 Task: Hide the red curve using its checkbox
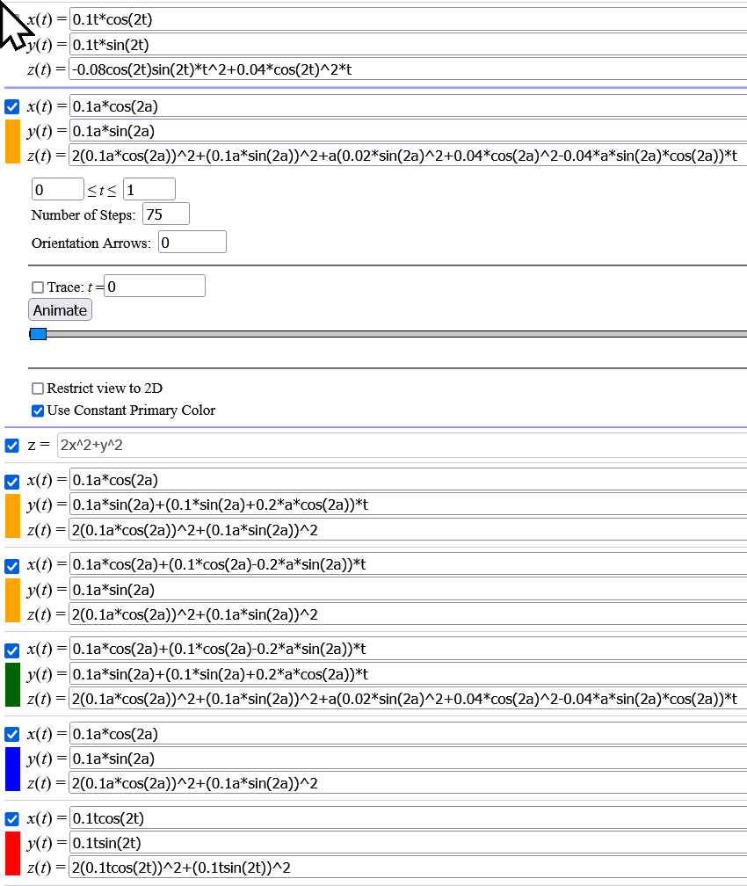point(12,819)
